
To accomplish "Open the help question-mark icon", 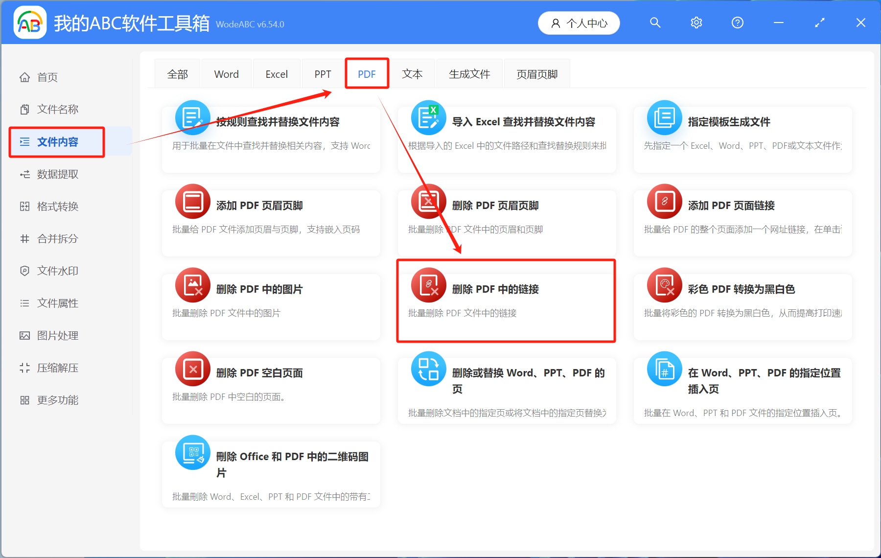I will point(737,23).
